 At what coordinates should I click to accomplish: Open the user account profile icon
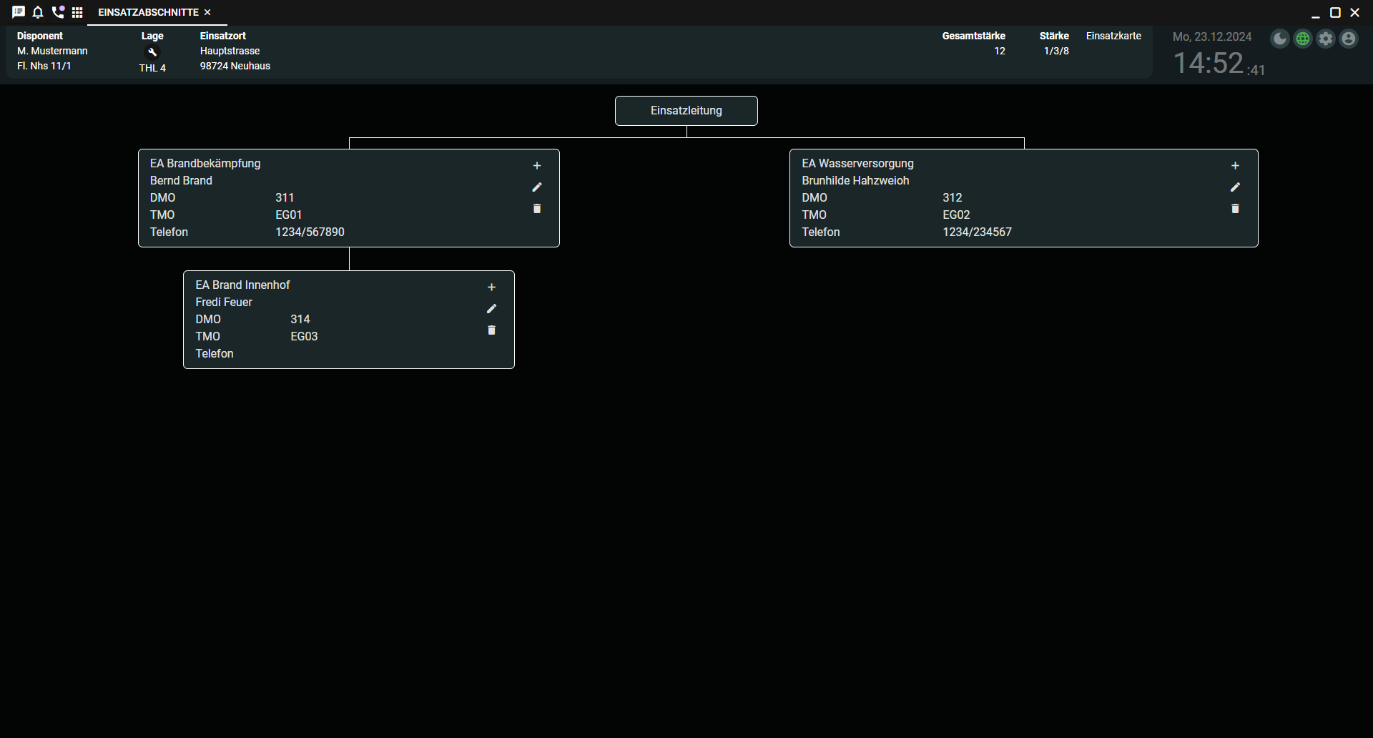click(1349, 39)
